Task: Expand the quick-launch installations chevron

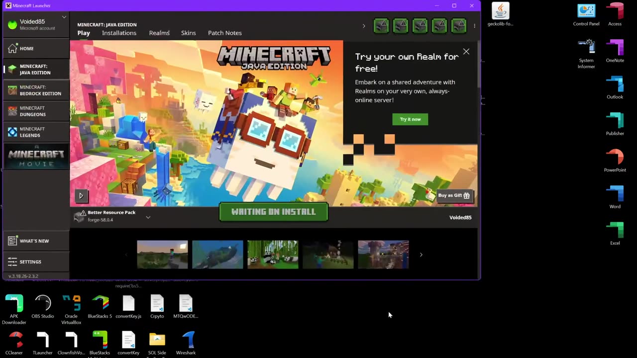Action: pyautogui.click(x=364, y=26)
